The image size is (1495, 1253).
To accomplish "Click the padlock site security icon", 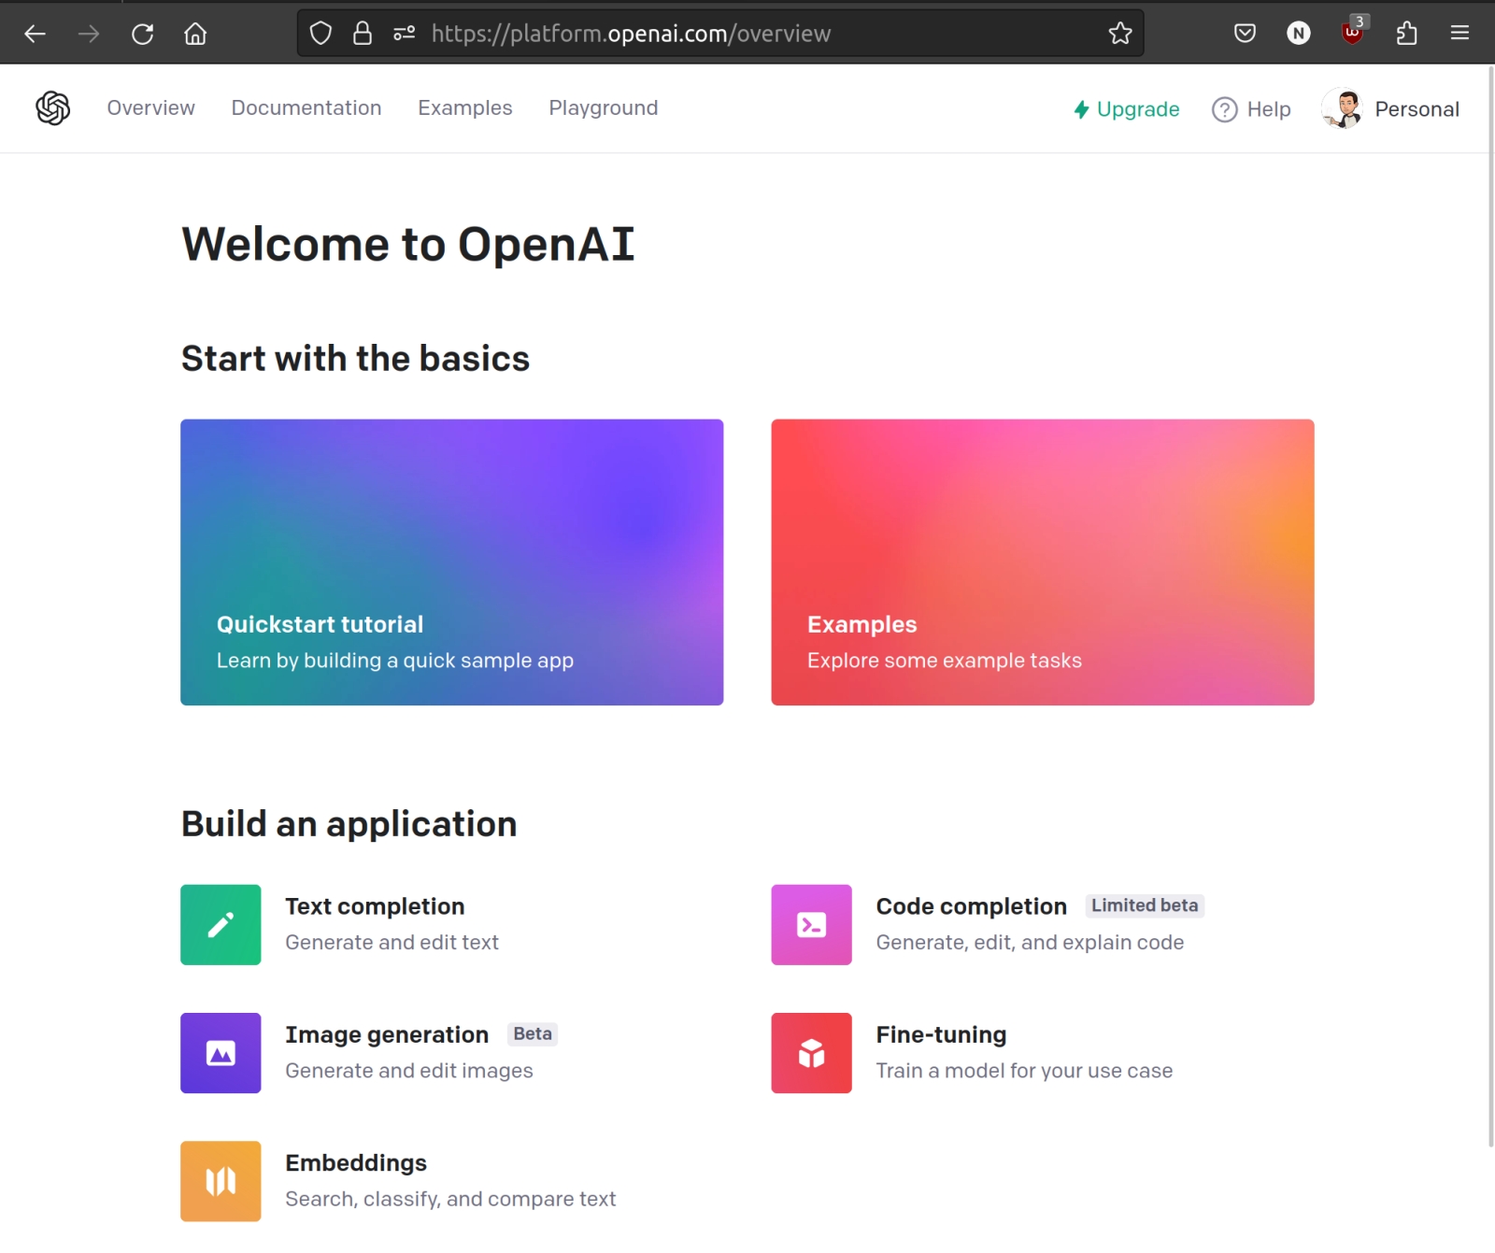I will (363, 34).
